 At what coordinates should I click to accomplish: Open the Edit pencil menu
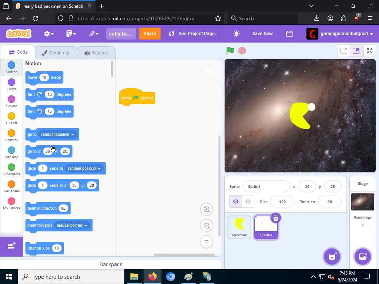click(94, 34)
